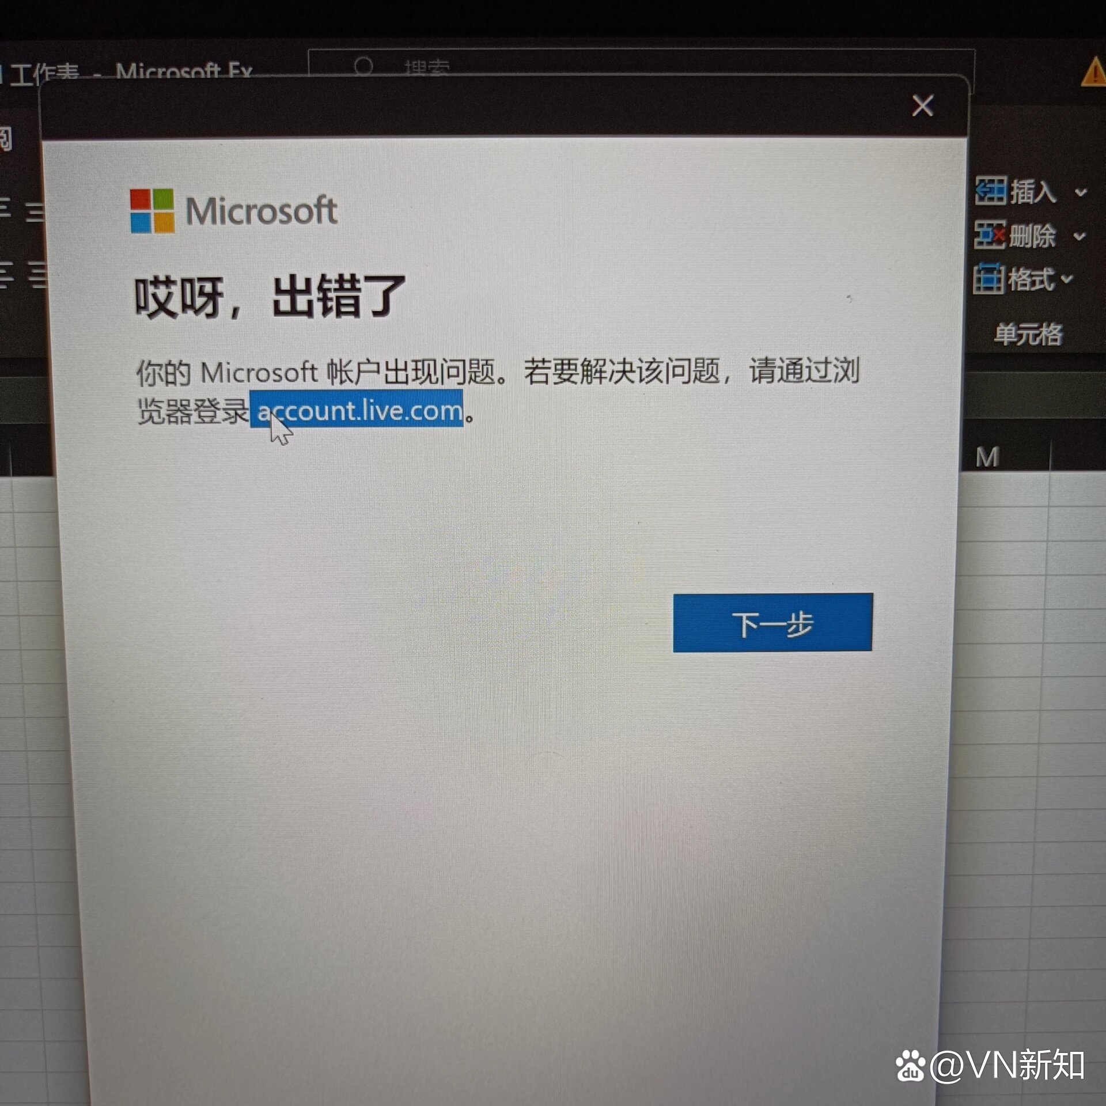Viewport: 1106px width, 1106px height.
Task: Click the search magnifier icon in Excel
Action: coord(363,67)
